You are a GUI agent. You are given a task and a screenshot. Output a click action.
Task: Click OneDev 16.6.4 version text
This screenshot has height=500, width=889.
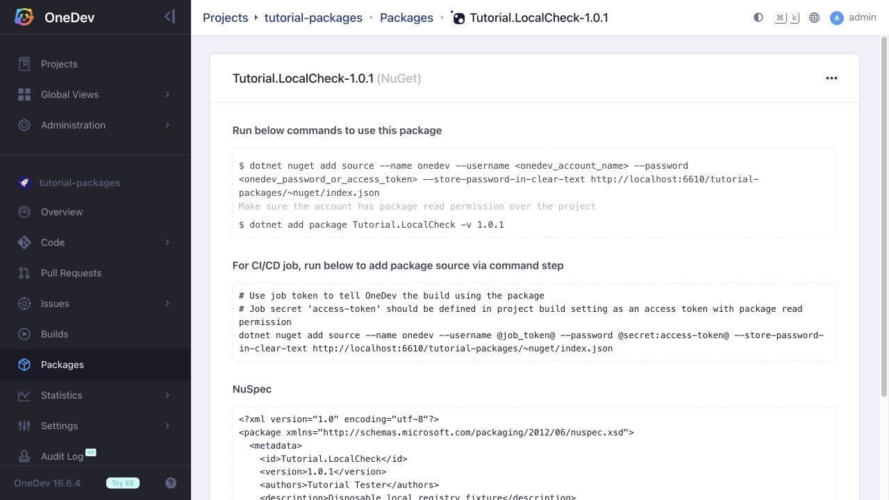click(x=47, y=483)
